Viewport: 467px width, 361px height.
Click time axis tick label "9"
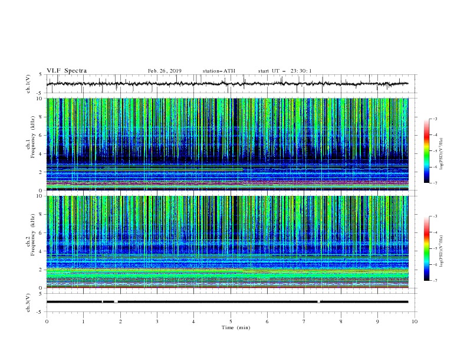pos(377,321)
